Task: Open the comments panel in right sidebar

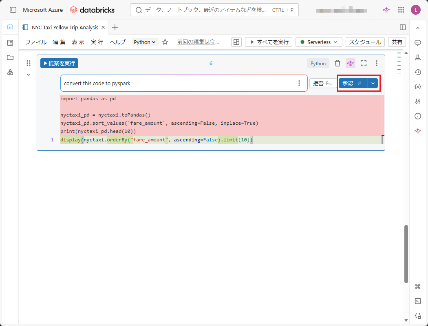Action: [418, 43]
